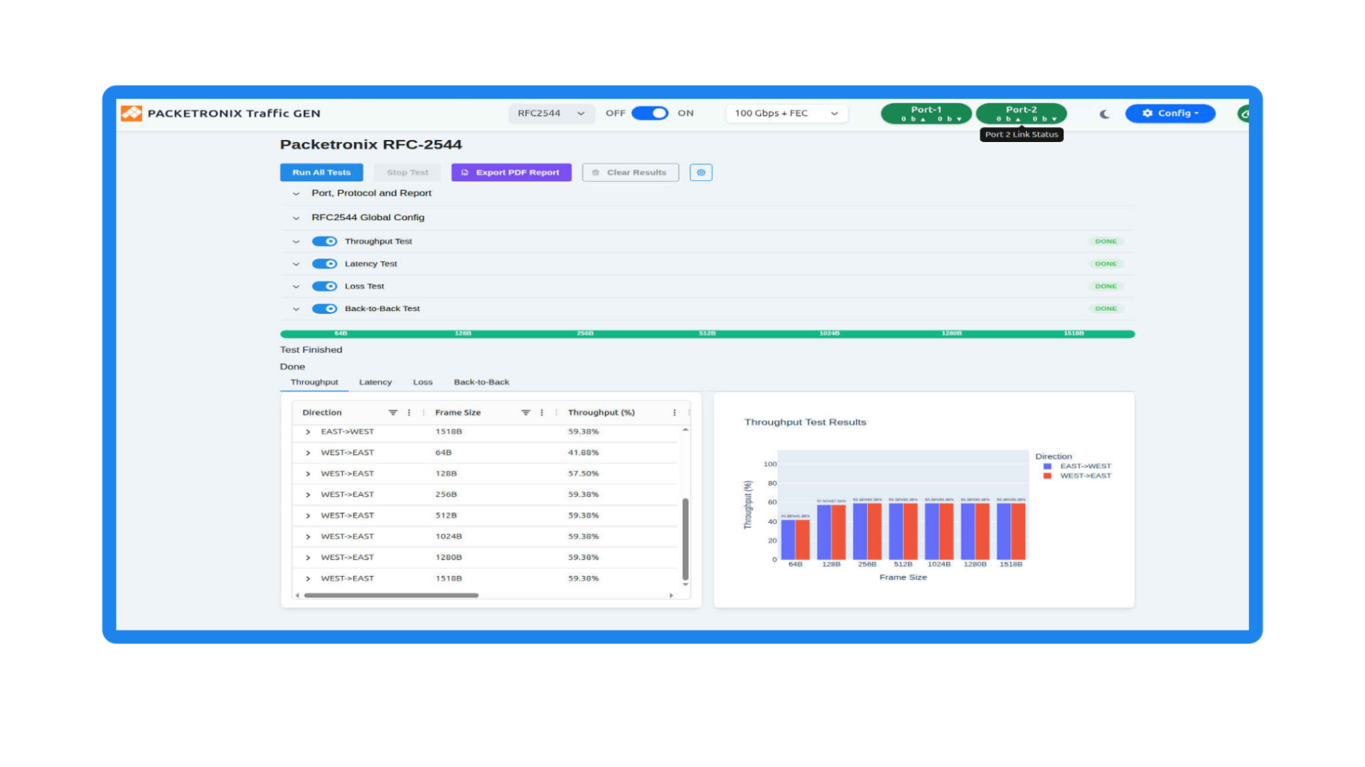Click the Stop Test button
This screenshot has width=1365, height=767.
point(407,173)
